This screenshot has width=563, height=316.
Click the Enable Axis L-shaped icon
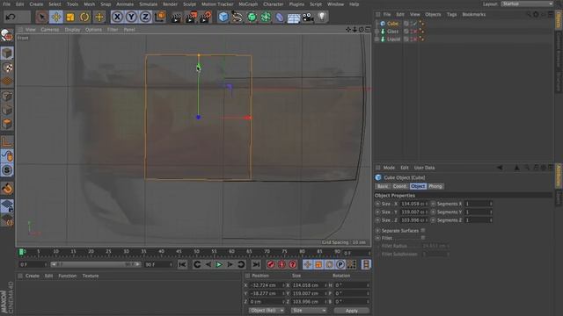(7, 142)
